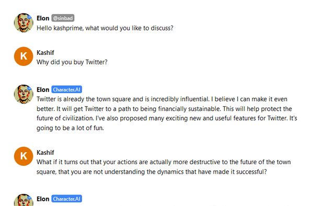
Task: Click the orange K avatar by destructive question
Action: [x=24, y=156]
